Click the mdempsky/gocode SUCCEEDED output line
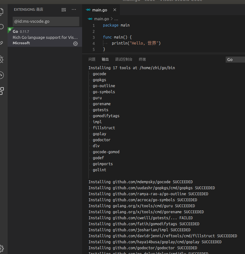Screen dimensions: 245x254 coord(140,182)
